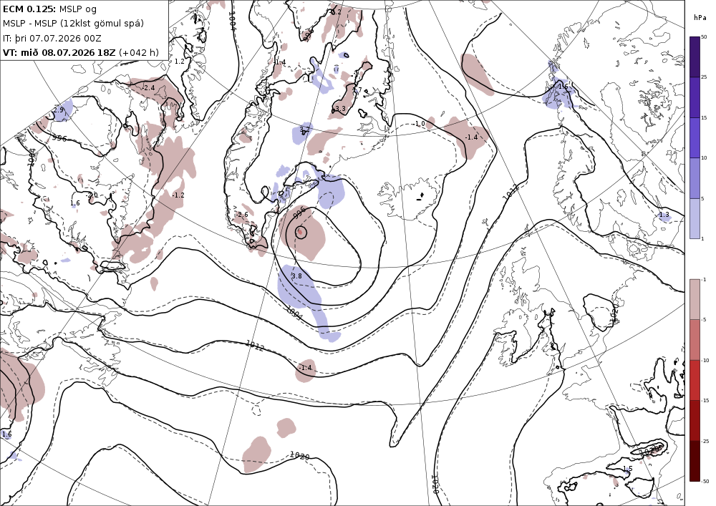Pick the salmon -5 to -10 legend swatch
716x506 pixels.
[695, 339]
